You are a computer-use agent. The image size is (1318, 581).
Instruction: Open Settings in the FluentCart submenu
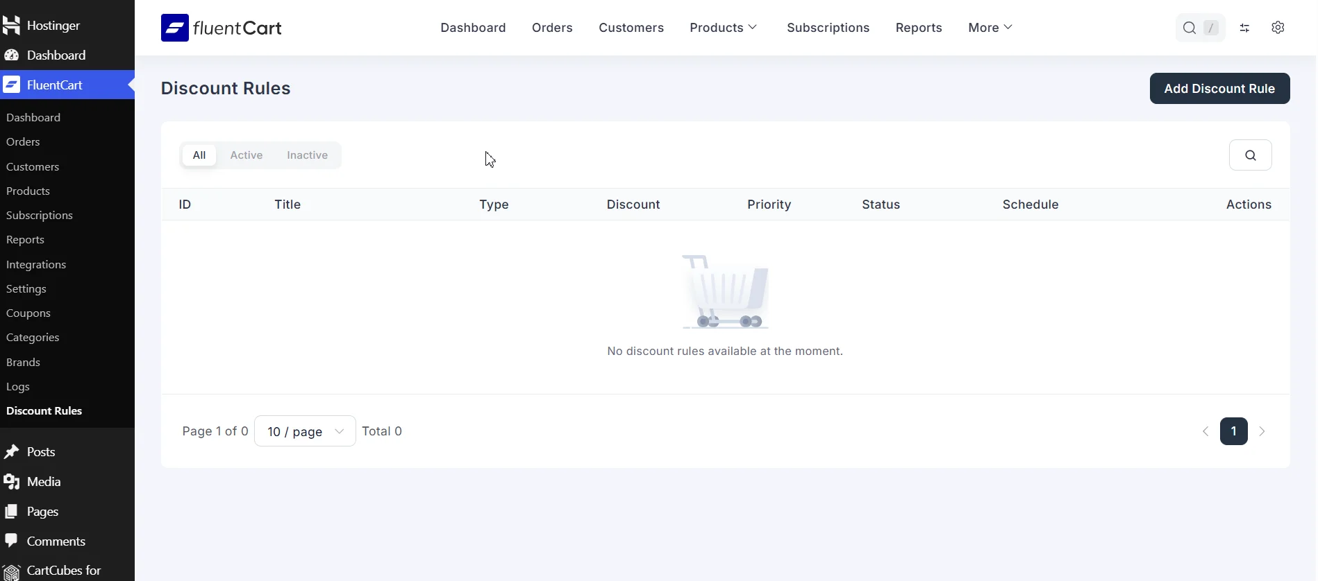click(x=26, y=289)
